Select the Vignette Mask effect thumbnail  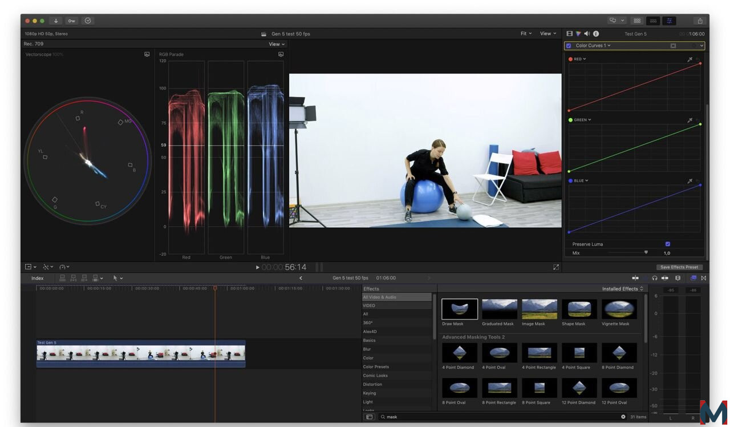[619, 309]
